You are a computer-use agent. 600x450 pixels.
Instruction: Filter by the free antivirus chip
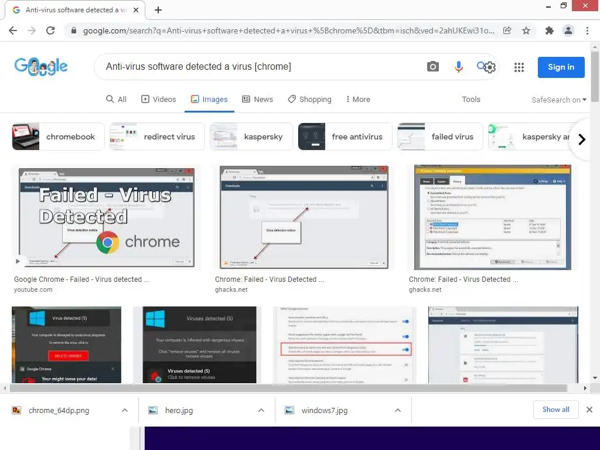pyautogui.click(x=345, y=137)
